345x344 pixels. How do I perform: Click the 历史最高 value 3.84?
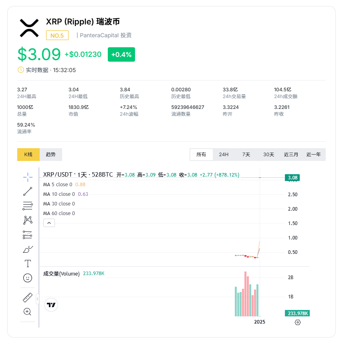125,90
